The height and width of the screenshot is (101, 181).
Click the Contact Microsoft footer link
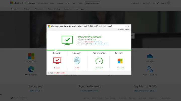(x=97, y=98)
